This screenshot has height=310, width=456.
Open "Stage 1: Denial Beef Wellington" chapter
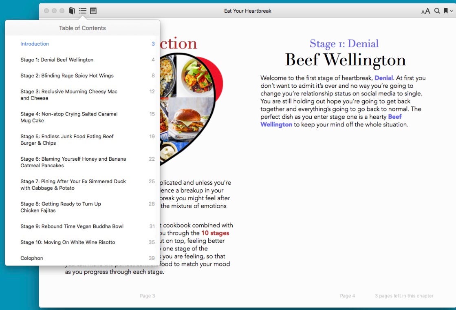[x=57, y=60]
